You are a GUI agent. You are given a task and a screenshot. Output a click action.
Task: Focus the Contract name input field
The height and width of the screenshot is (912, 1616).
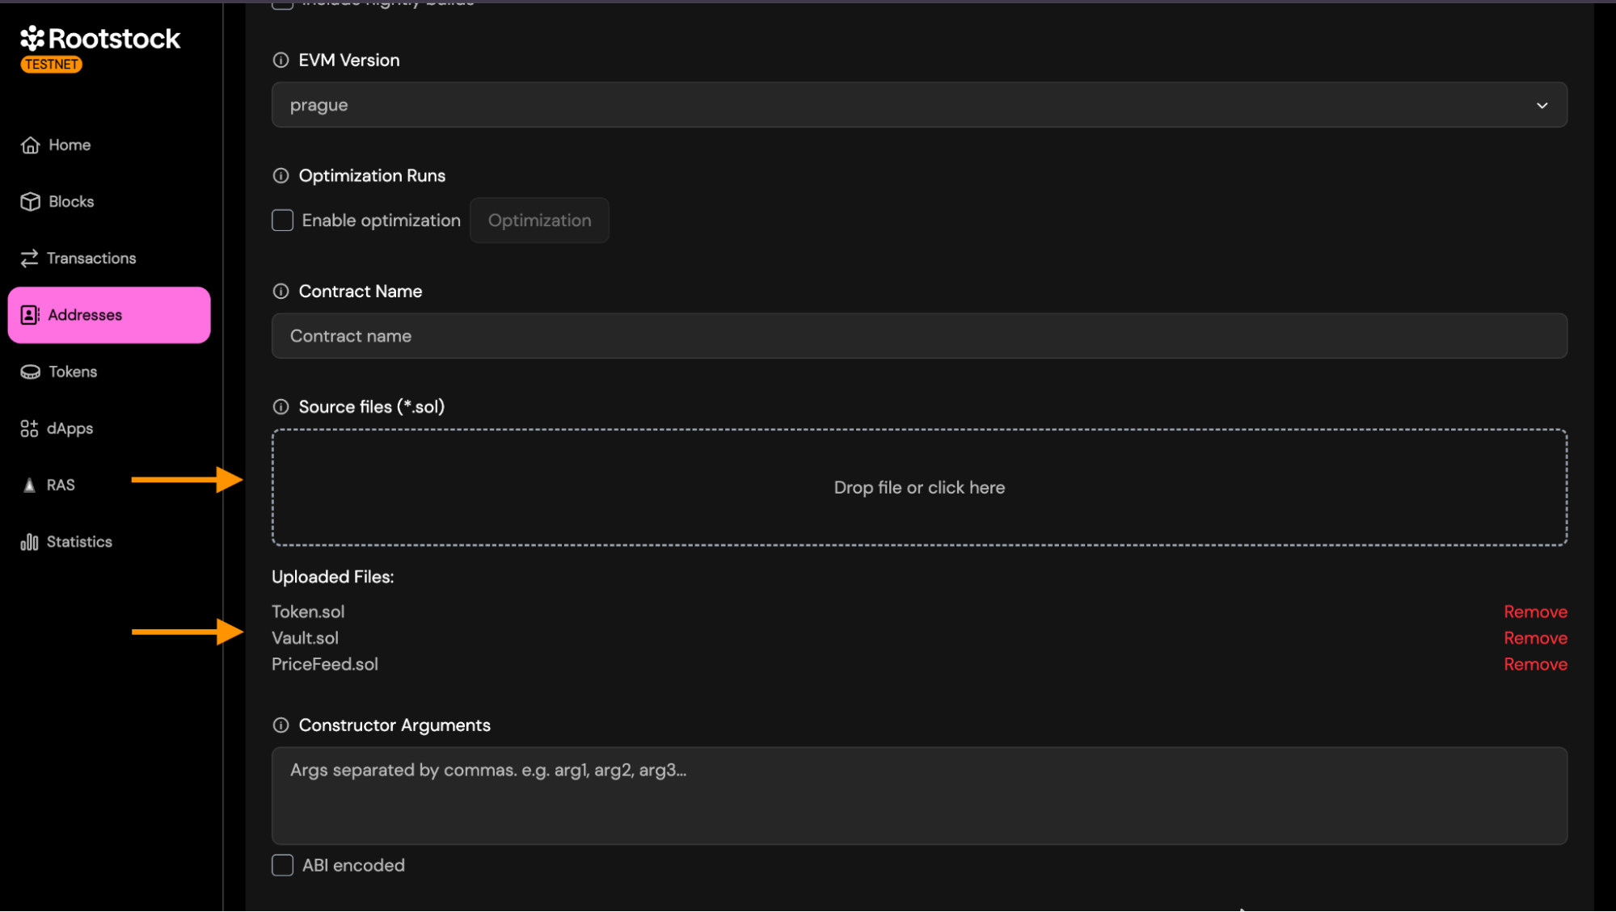918,336
